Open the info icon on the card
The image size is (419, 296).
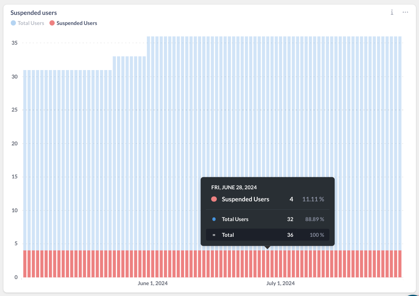[392, 12]
